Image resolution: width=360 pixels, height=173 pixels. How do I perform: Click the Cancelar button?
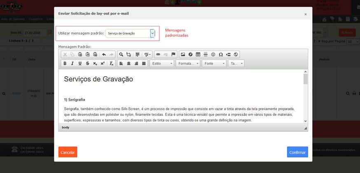(68, 152)
